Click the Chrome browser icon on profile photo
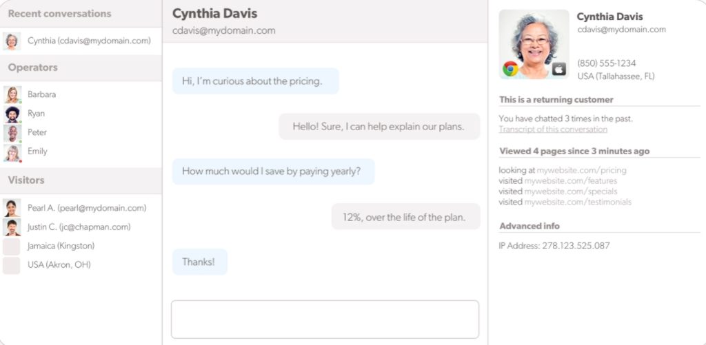This screenshot has width=706, height=345. (x=510, y=68)
